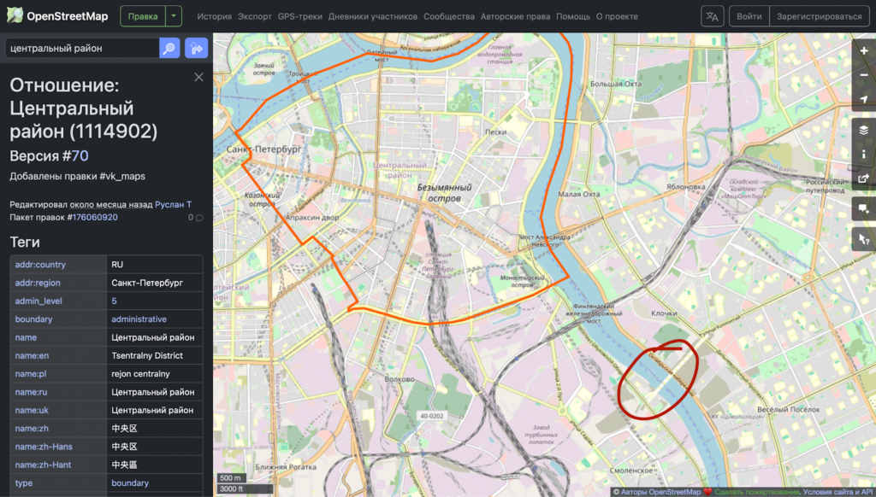Open directions route finder
The height and width of the screenshot is (497, 876).
tap(196, 49)
